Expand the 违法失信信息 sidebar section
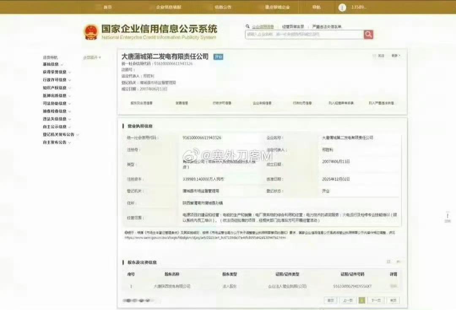Screen dimensions: 456x310 pyautogui.click(x=57, y=119)
